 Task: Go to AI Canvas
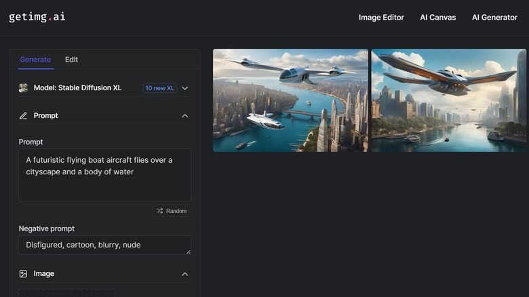point(437,18)
